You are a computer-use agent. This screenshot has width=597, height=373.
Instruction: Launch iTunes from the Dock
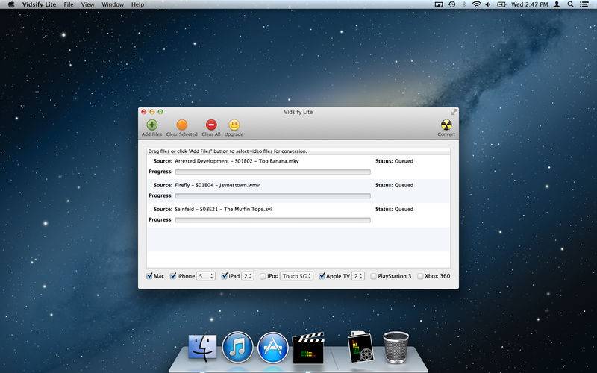[237, 347]
